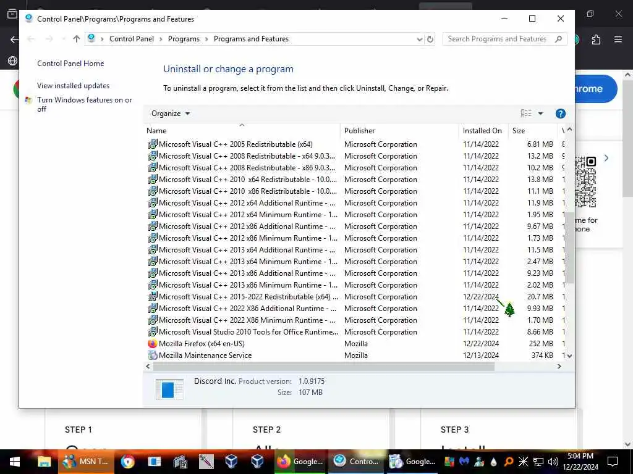633x474 pixels.
Task: Click the Discord details pane thumbnail
Action: pos(169,389)
